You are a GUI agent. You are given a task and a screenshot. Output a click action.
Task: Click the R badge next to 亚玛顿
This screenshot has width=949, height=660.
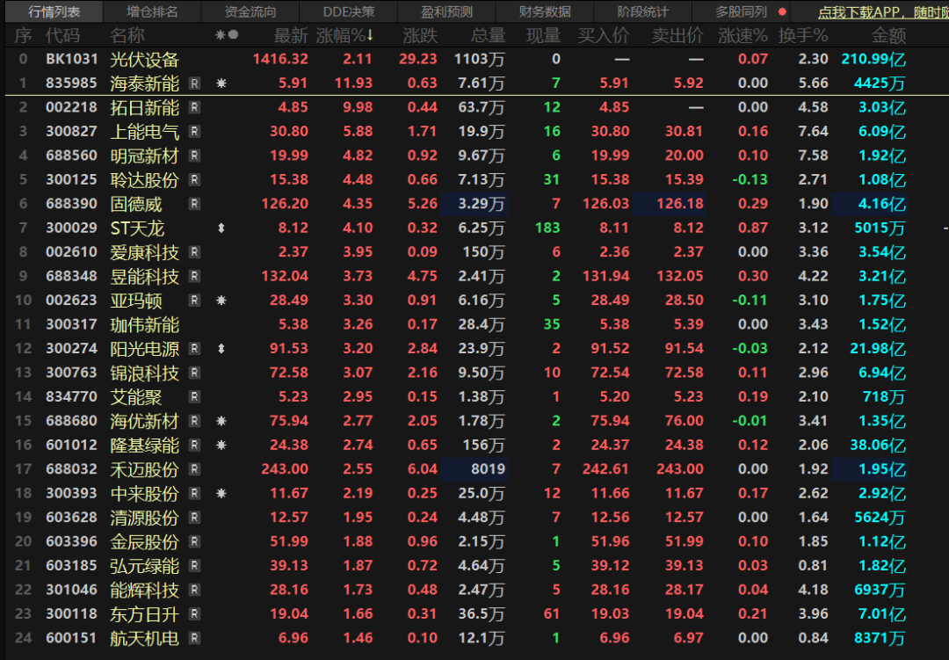(x=194, y=301)
